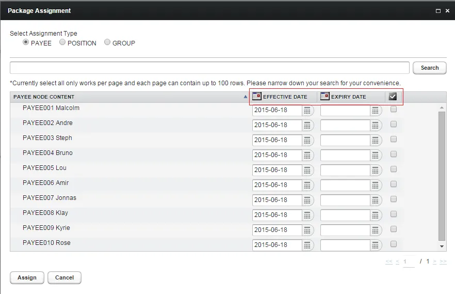Open effective date calendar for PAYEE007 Jonnas
The width and height of the screenshot is (455, 294).
point(307,200)
